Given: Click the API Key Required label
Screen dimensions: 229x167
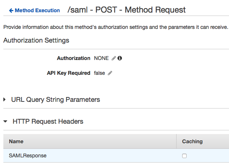Looking at the screenshot, I should tap(68, 73).
